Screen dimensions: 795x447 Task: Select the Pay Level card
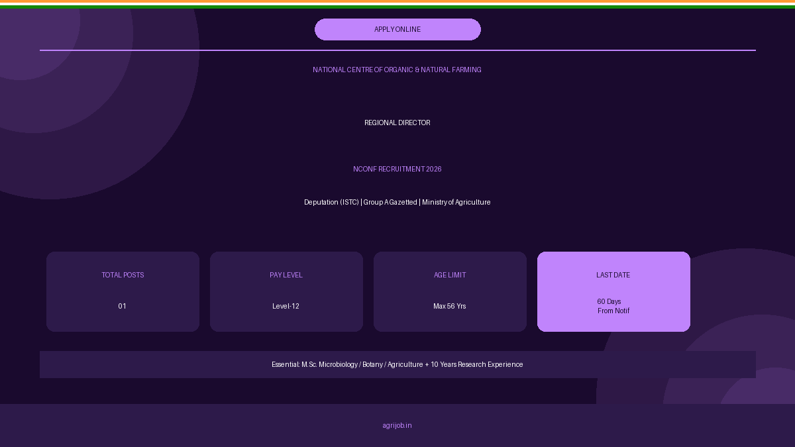point(286,291)
